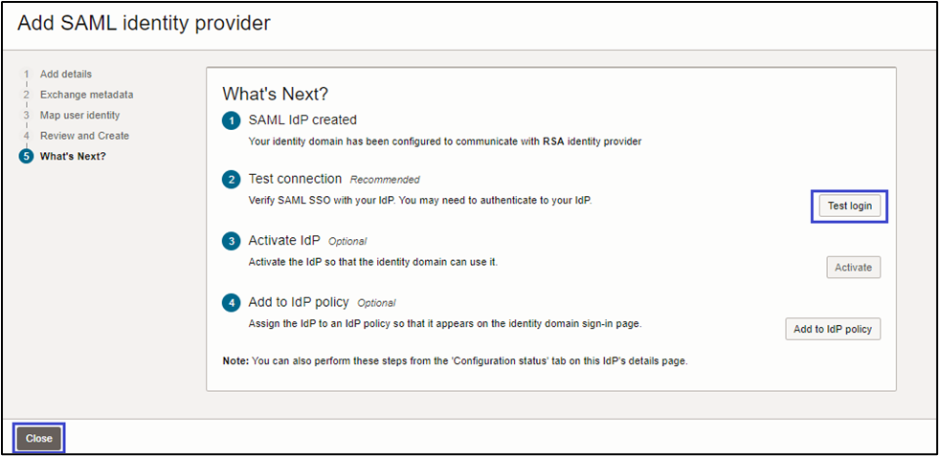
Task: Click the numbered circle 1 beside SAML IdP created
Action: point(231,120)
